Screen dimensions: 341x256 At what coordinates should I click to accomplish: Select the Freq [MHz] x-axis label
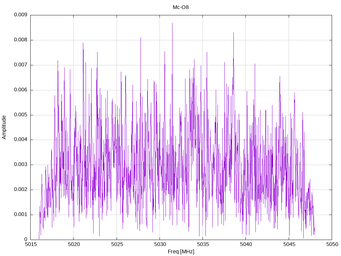tap(181, 252)
